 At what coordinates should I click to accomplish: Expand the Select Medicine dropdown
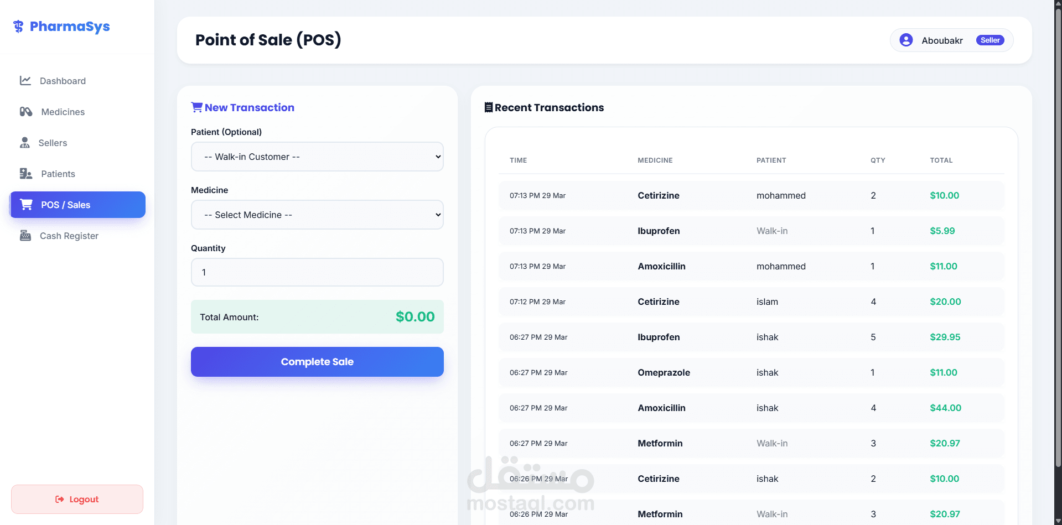[317, 215]
